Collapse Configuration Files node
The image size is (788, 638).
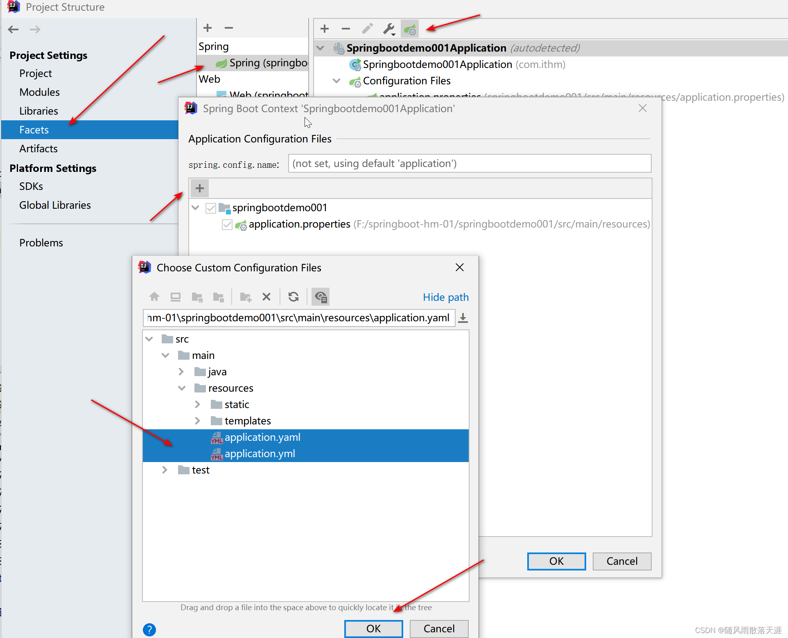[x=336, y=81]
